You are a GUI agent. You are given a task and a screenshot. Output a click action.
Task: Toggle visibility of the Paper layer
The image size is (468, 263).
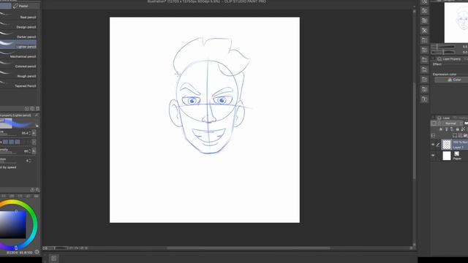pyautogui.click(x=433, y=156)
